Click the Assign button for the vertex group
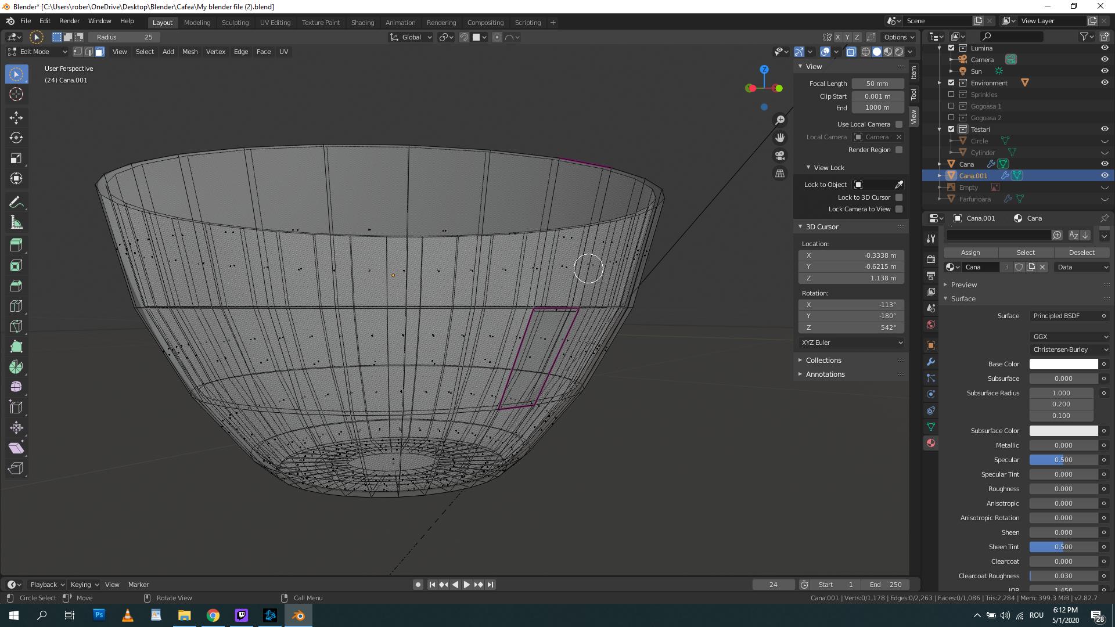The height and width of the screenshot is (627, 1115). (x=970, y=253)
